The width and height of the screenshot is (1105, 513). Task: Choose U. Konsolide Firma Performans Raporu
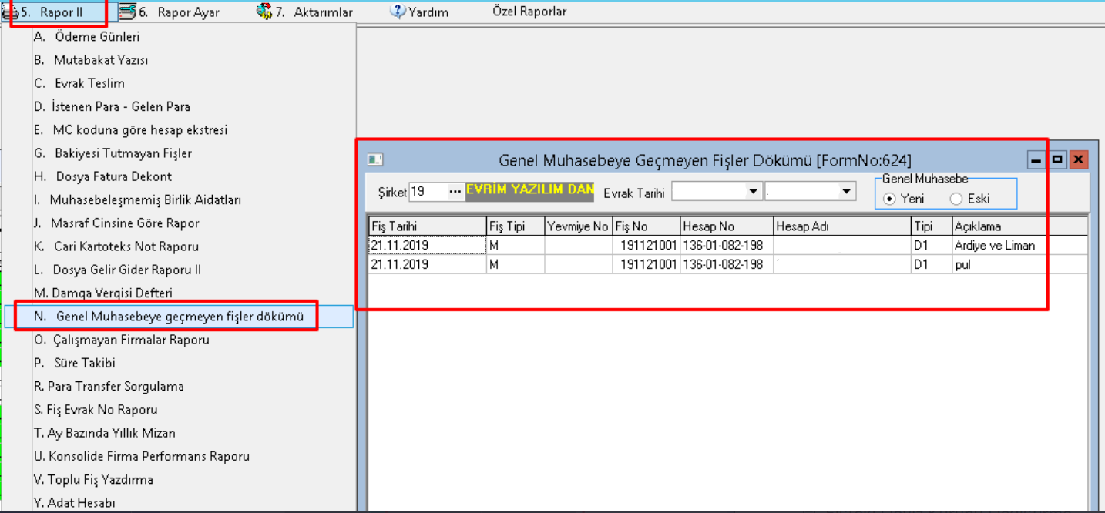179,456
